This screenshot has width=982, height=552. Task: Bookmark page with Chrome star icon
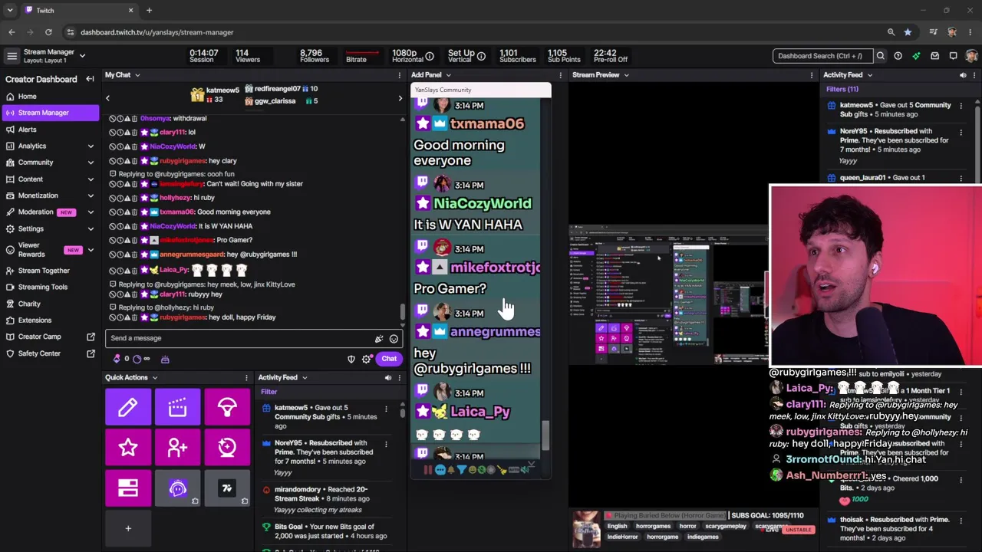point(908,32)
